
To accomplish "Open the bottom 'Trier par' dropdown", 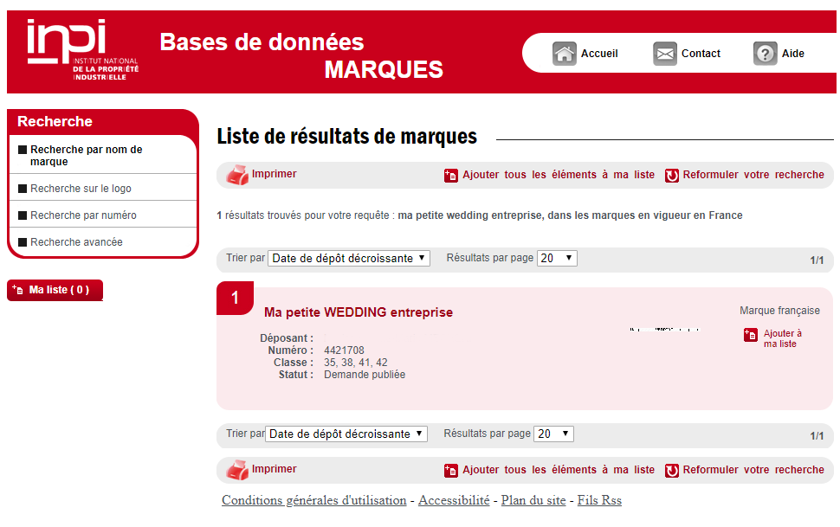I will click(346, 434).
